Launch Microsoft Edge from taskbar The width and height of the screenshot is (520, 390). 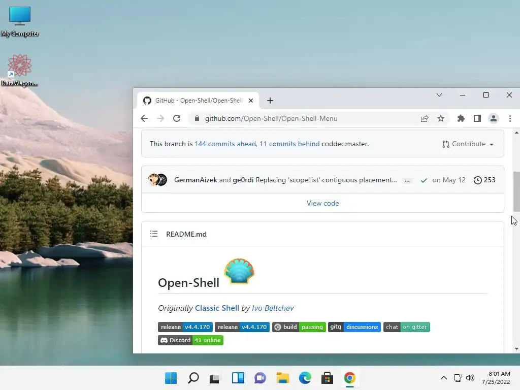305,378
